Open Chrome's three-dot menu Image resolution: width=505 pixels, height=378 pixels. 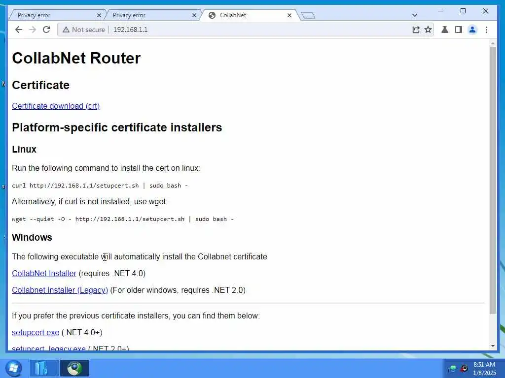486,30
